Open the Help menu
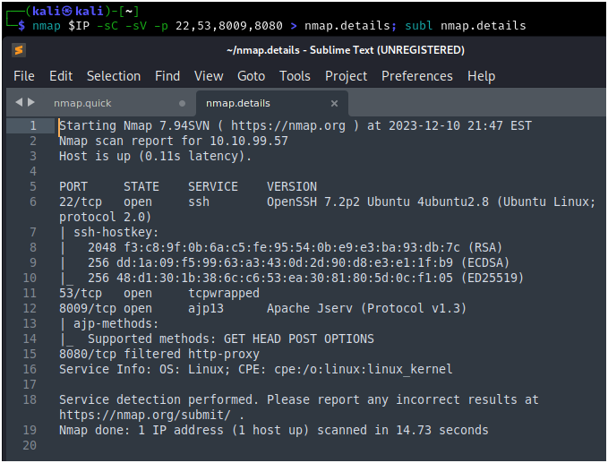The image size is (608, 463). click(481, 76)
